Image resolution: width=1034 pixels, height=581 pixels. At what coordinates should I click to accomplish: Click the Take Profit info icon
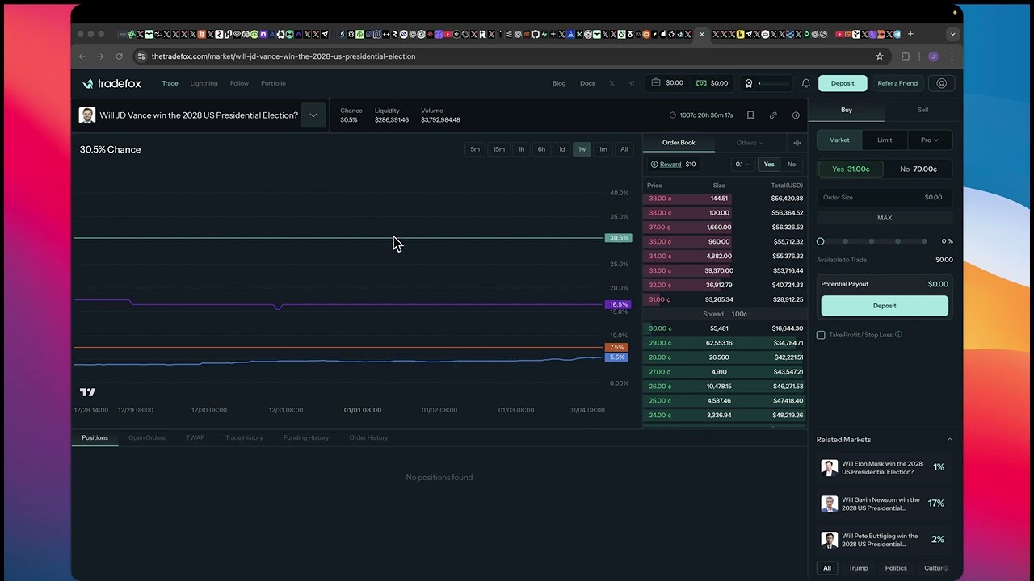(x=898, y=334)
